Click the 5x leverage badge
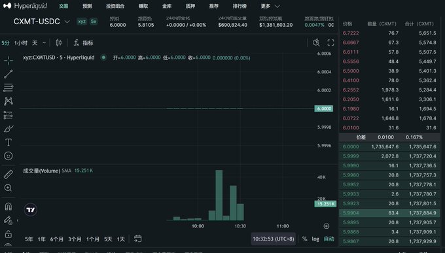 click(94, 22)
